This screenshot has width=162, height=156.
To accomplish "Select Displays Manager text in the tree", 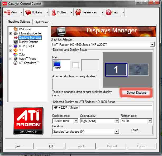I will [30, 38].
